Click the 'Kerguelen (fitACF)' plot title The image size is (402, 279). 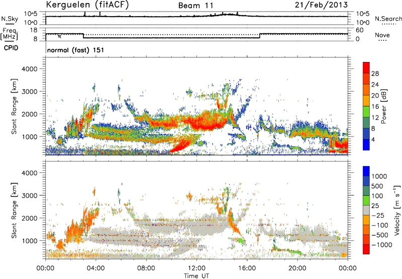(x=87, y=5)
